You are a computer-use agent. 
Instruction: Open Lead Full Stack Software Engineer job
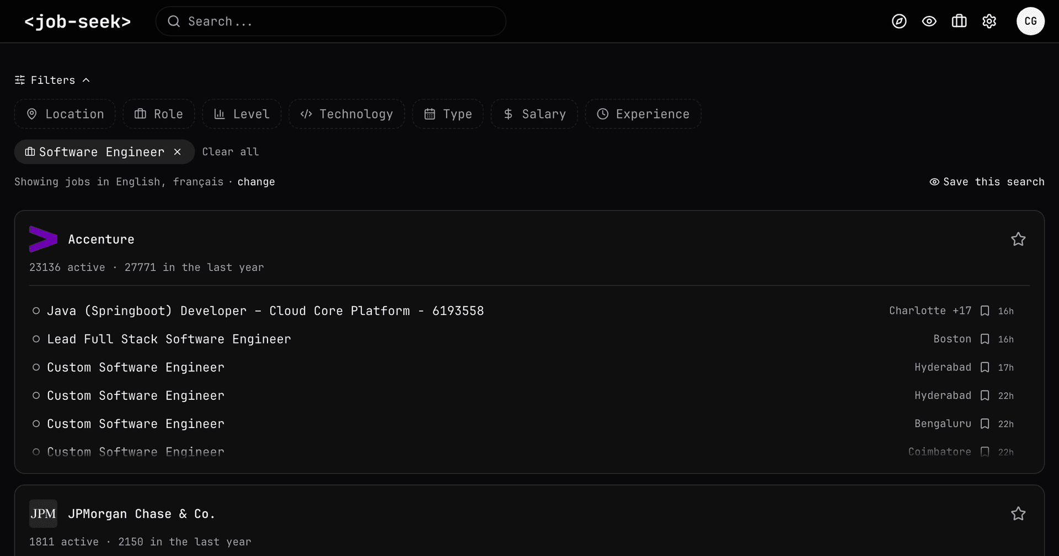coord(169,339)
